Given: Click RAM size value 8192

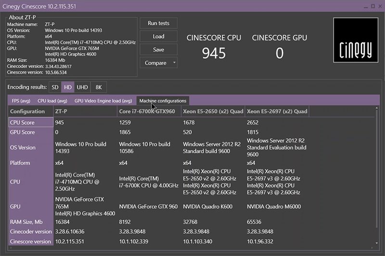Looking at the screenshot, I should [x=125, y=222].
